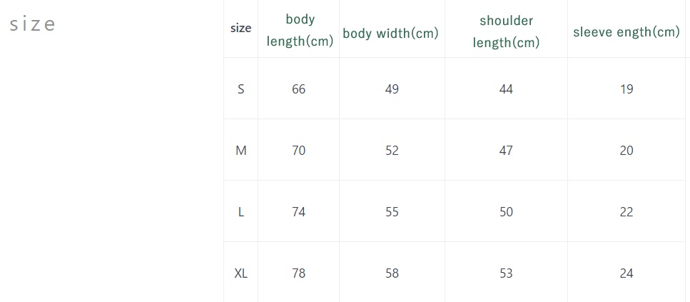Select the "shoulder length(cm)" column header

tap(506, 31)
